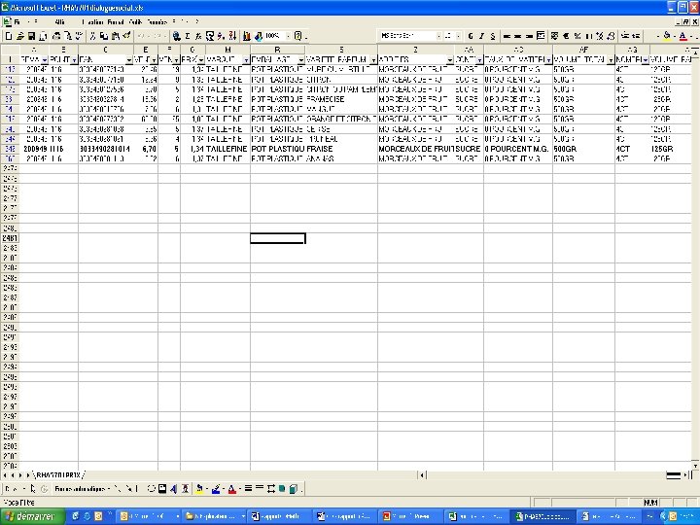
Task: Select column header C
Action: coord(106,50)
